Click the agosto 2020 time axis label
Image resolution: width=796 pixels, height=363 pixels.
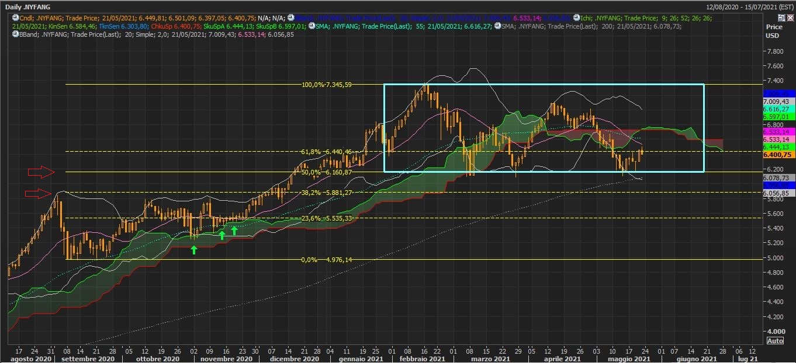(x=30, y=359)
